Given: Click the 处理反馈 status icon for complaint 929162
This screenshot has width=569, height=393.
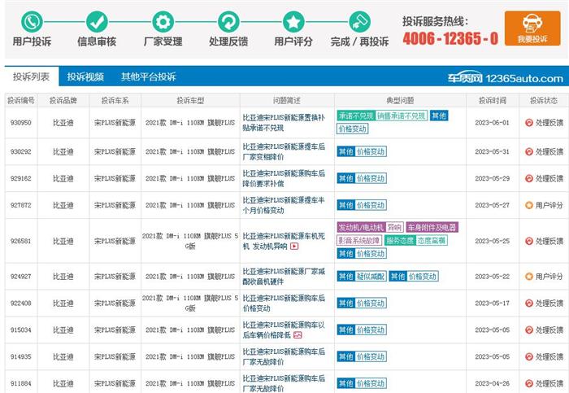Looking at the screenshot, I should (529, 178).
